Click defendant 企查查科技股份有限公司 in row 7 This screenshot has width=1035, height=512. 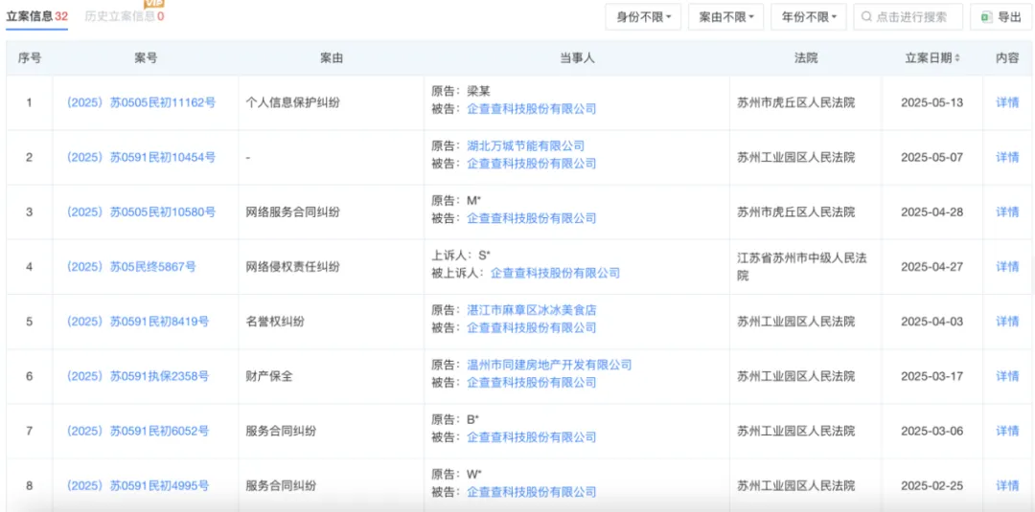point(531,437)
